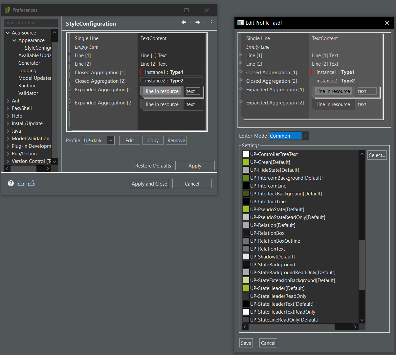Image resolution: width=396 pixels, height=355 pixels.
Task: Click the Help question mark icon
Action: (x=11, y=183)
